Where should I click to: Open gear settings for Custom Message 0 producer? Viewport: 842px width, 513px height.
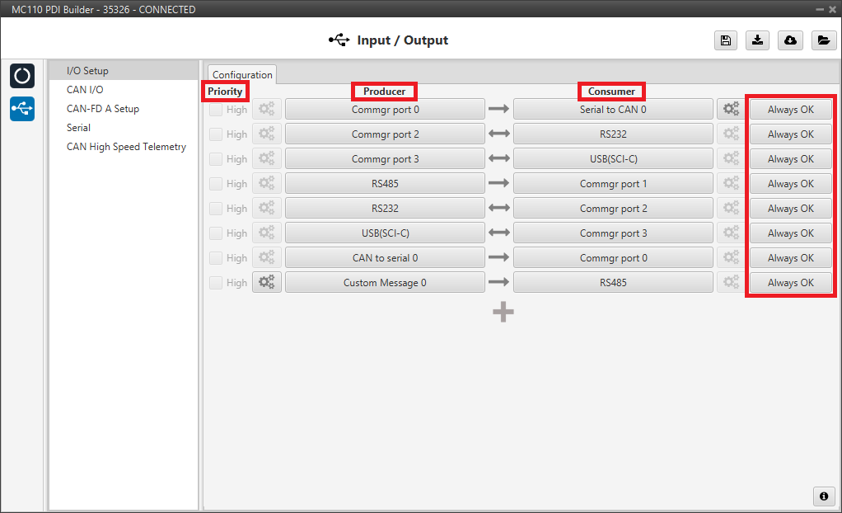pyautogui.click(x=267, y=282)
